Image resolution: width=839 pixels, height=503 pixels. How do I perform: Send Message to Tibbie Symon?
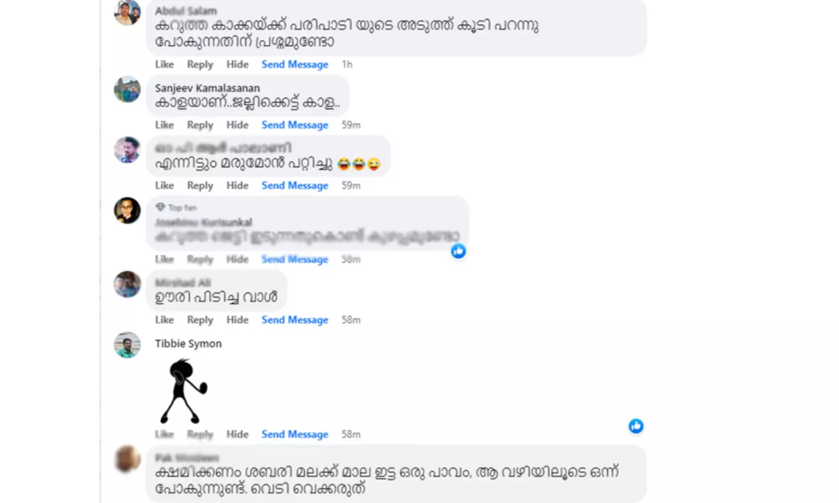click(295, 434)
